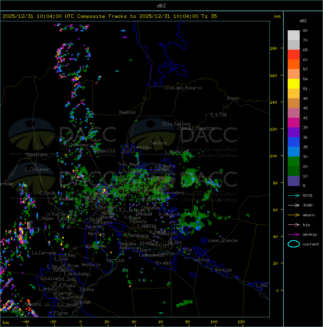Click the 'Catitas' map label

[x=201, y=260]
